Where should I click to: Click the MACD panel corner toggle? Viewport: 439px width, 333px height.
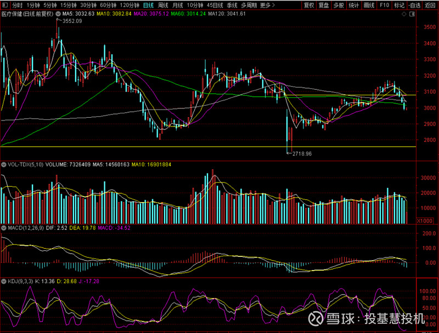(3, 227)
